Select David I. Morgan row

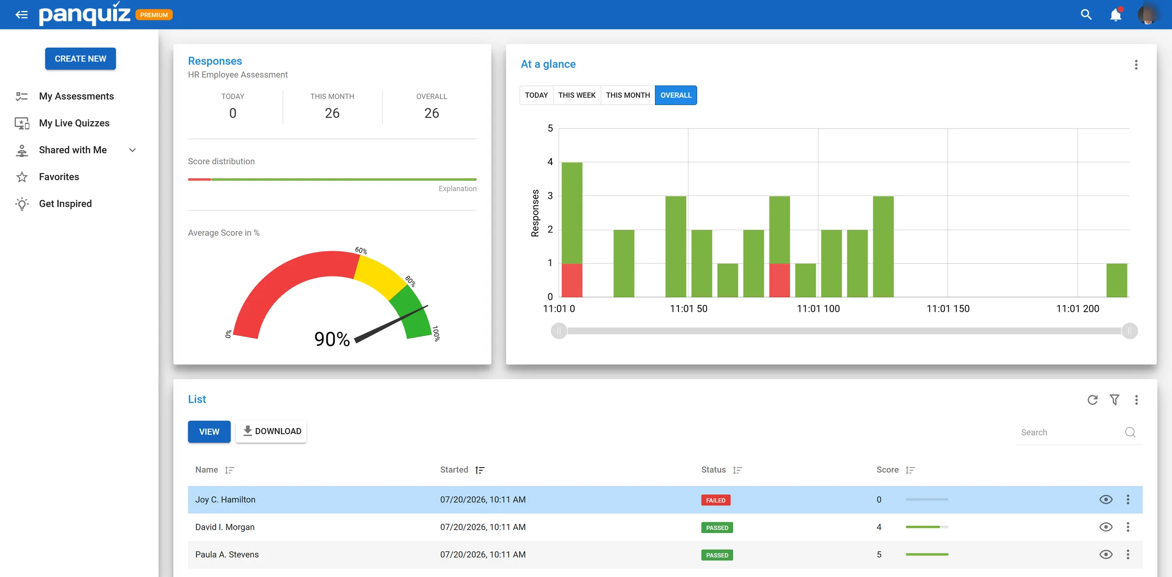(x=665, y=527)
